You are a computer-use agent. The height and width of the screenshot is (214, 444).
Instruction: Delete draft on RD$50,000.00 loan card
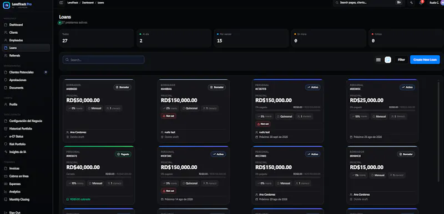pos(75,137)
